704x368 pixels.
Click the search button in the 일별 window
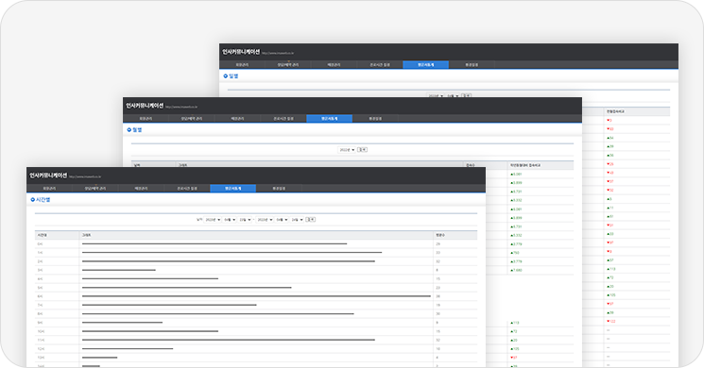click(467, 95)
